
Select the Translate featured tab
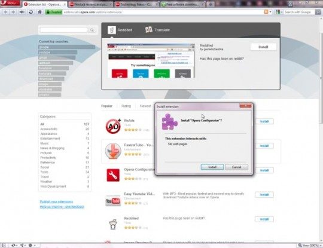[x=157, y=30]
